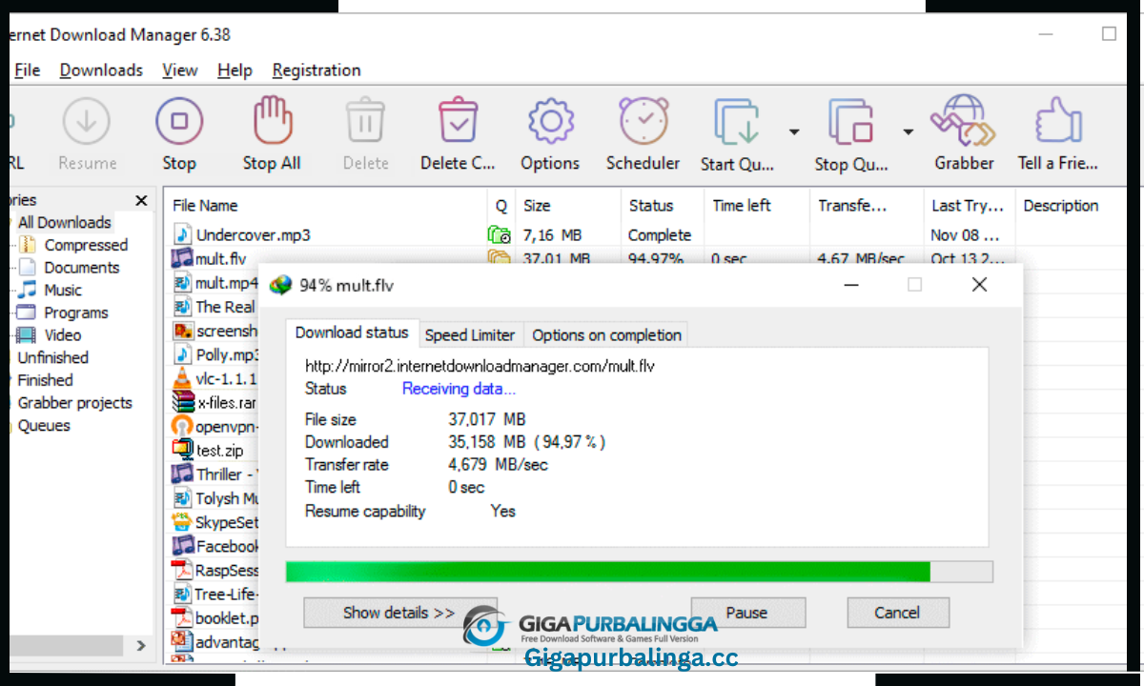
Task: Select Grabber projects category
Action: click(74, 403)
